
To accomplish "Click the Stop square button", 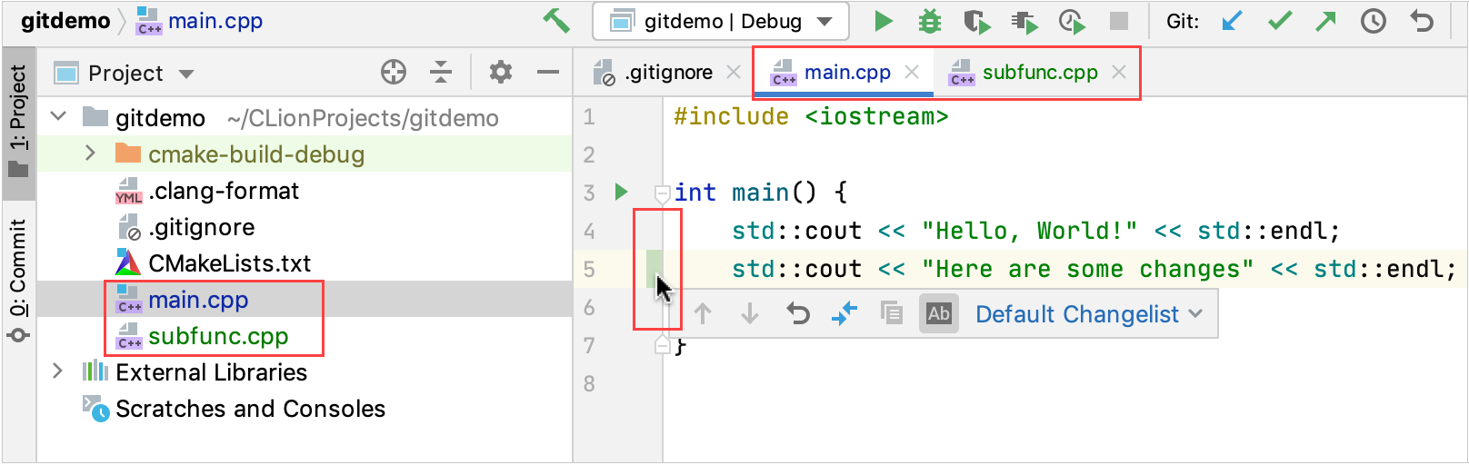I will click(x=1119, y=21).
